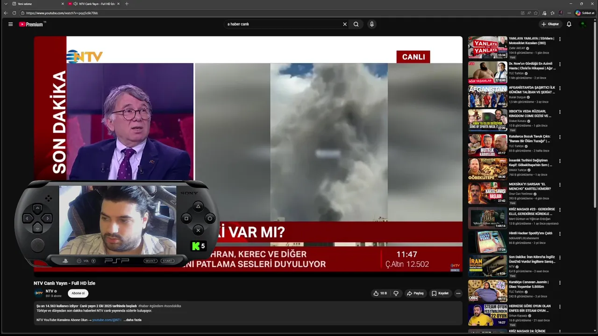598x336 pixels.
Task: Open options menu for Hintli Hacker video
Action: tap(560, 234)
